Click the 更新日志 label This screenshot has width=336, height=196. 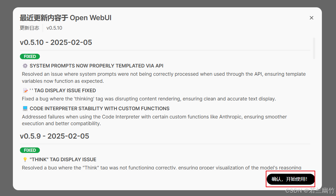(x=29, y=28)
